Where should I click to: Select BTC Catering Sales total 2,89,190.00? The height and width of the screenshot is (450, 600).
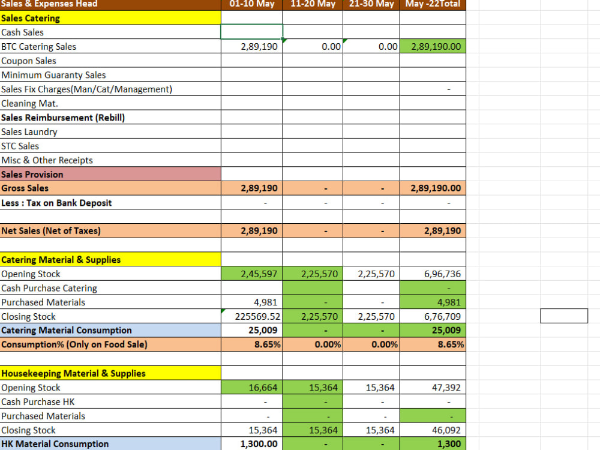[x=433, y=46]
